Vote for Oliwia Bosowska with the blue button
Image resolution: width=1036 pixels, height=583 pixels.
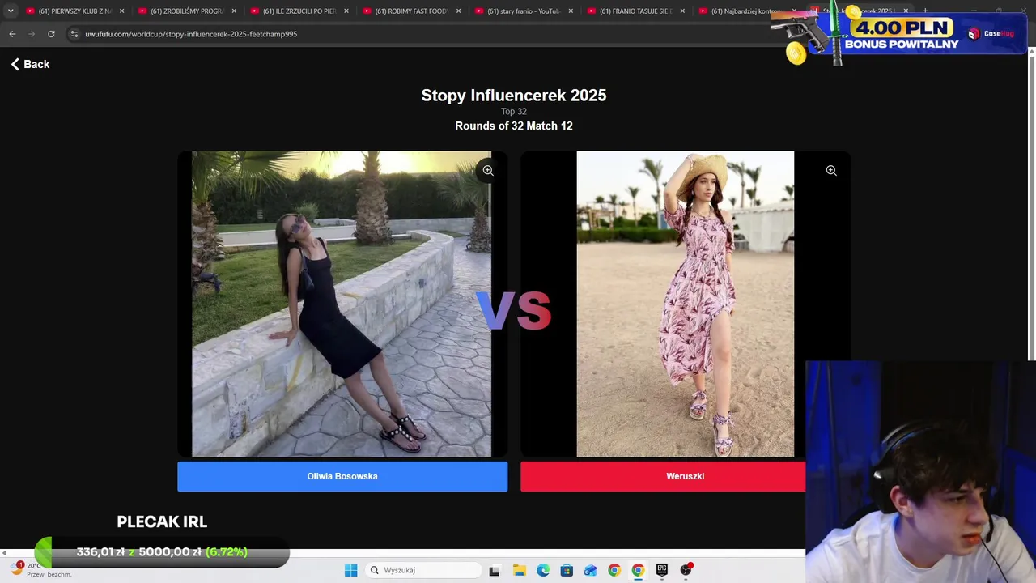342,476
